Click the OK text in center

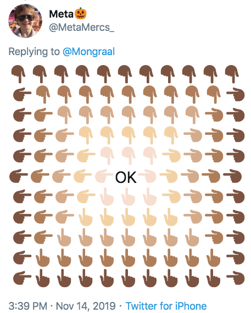coord(126,177)
